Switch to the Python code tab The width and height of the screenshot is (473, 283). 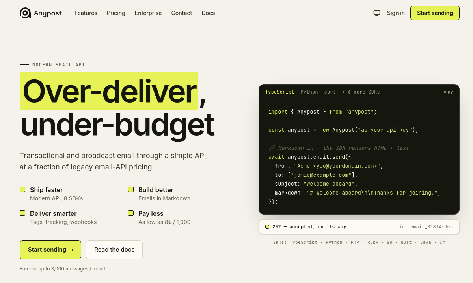coord(309,92)
